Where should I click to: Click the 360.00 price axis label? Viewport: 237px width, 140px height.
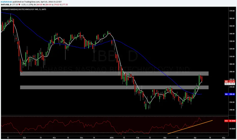232,19
